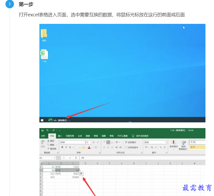Image resolution: width=214 pixels, height=196 pixels.
Task: Select column D header
Action: (85, 163)
